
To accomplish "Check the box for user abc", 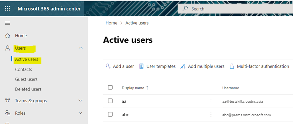I will tap(110, 114).
